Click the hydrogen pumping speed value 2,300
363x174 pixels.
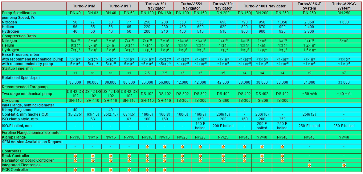[x=309, y=31]
